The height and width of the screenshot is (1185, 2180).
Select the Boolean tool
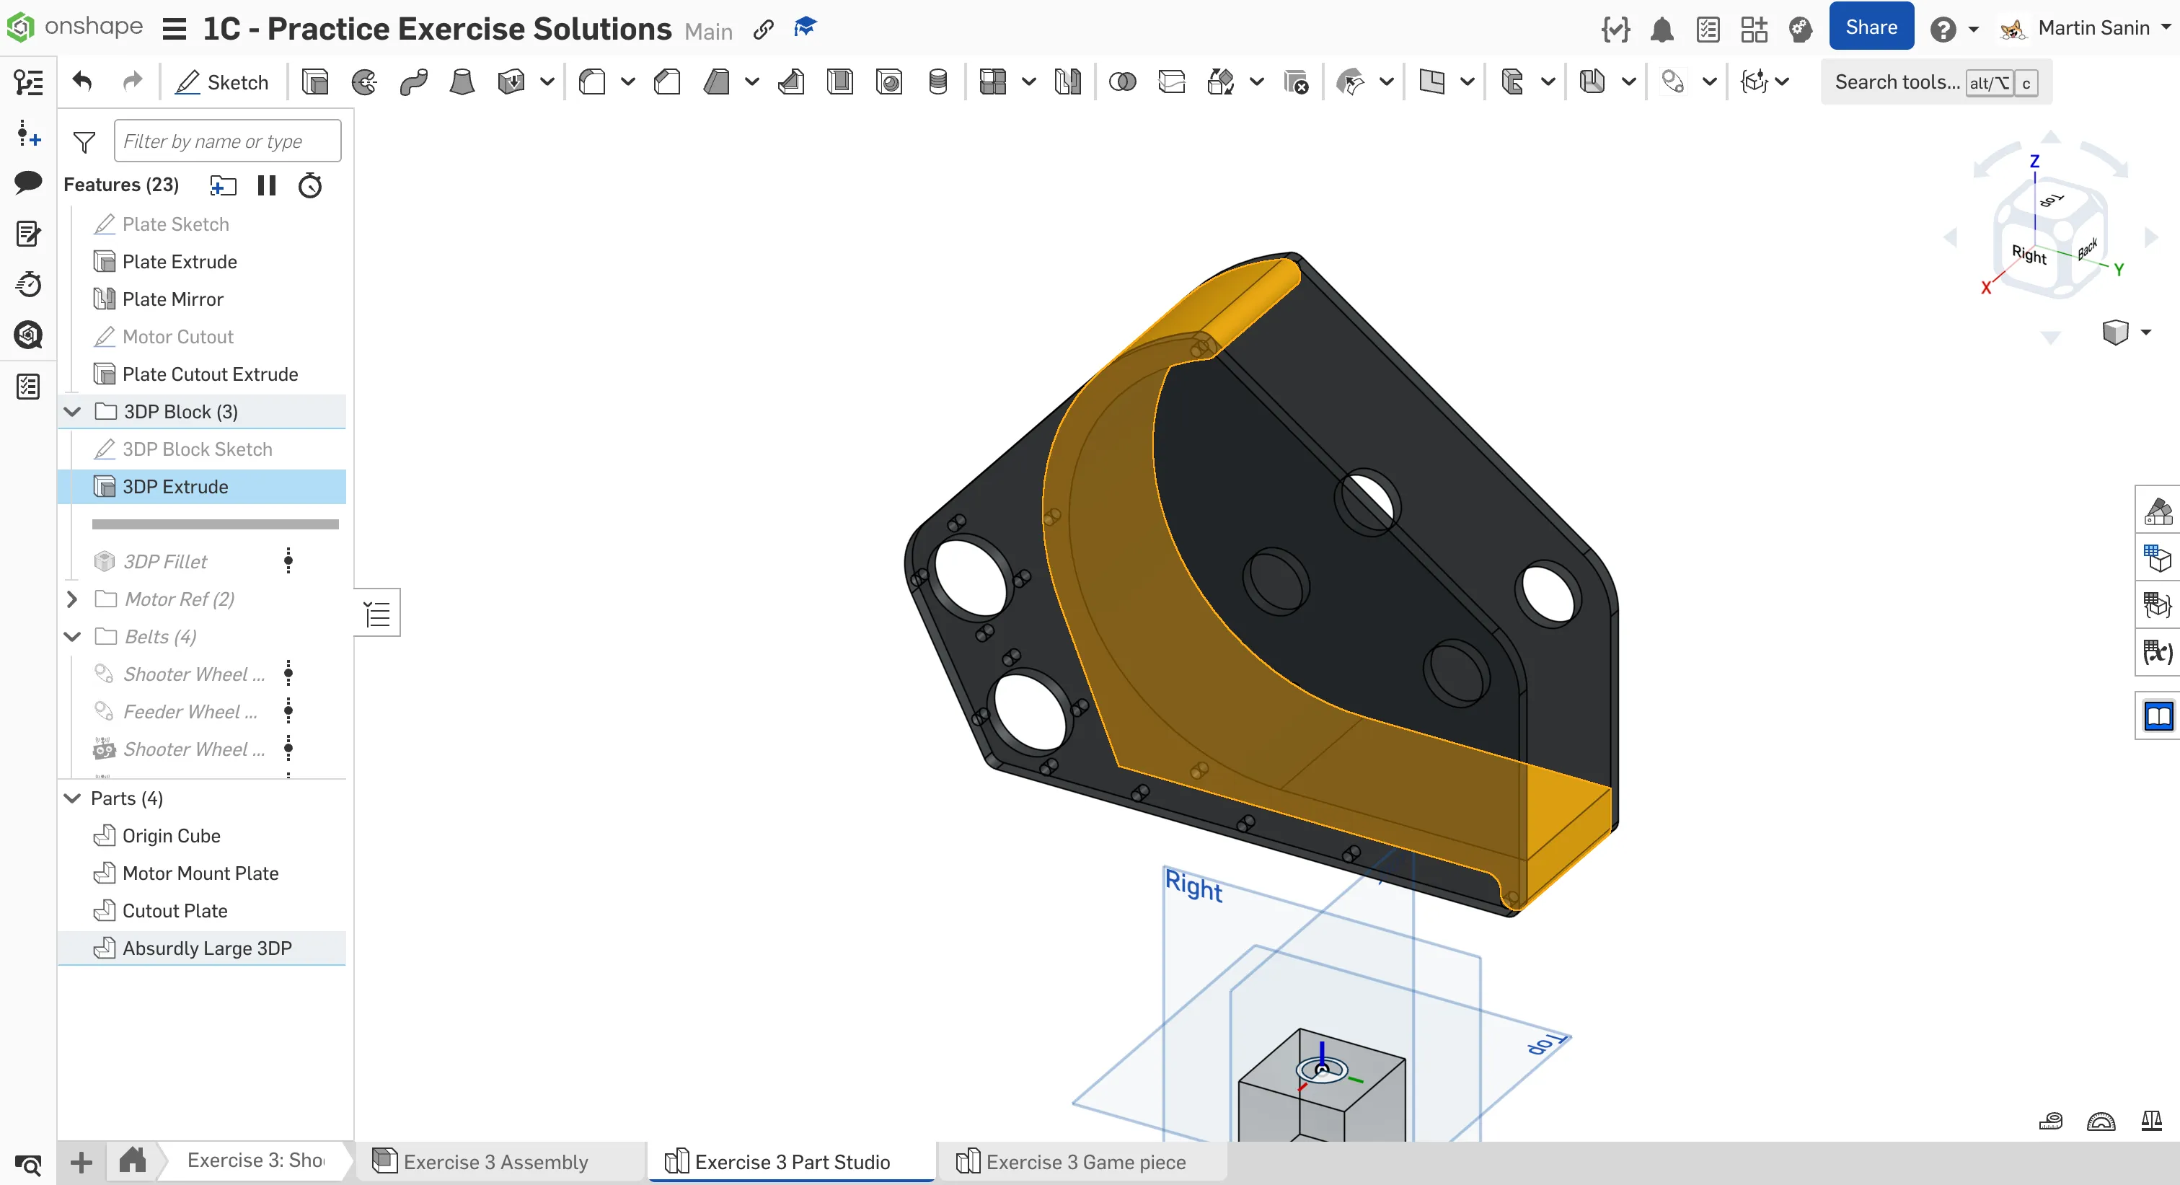coord(1122,82)
